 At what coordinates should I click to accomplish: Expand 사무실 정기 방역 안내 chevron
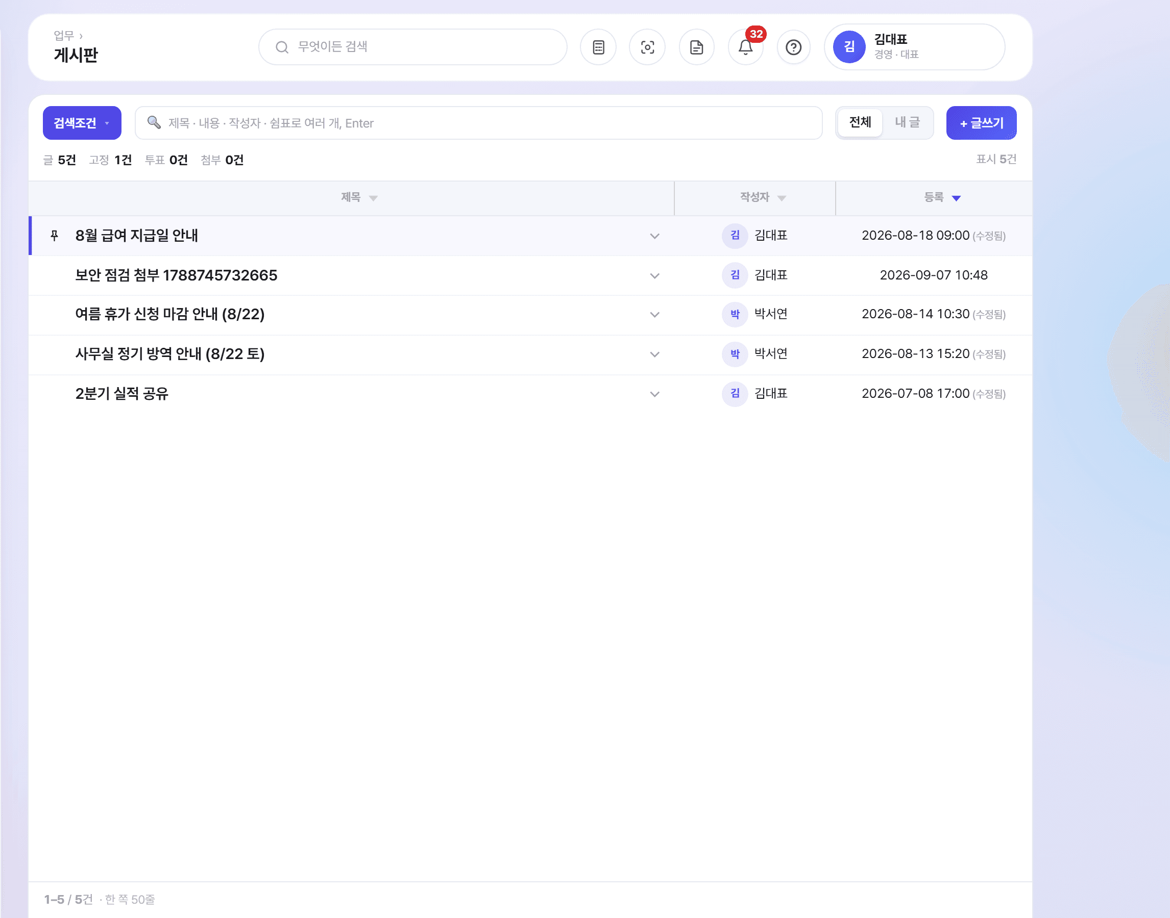click(654, 355)
